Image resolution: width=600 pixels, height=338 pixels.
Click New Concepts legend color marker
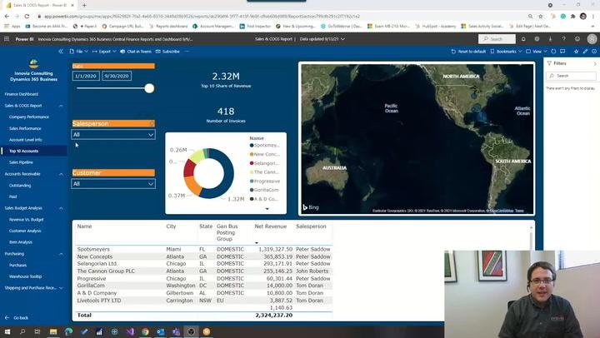[x=252, y=154]
